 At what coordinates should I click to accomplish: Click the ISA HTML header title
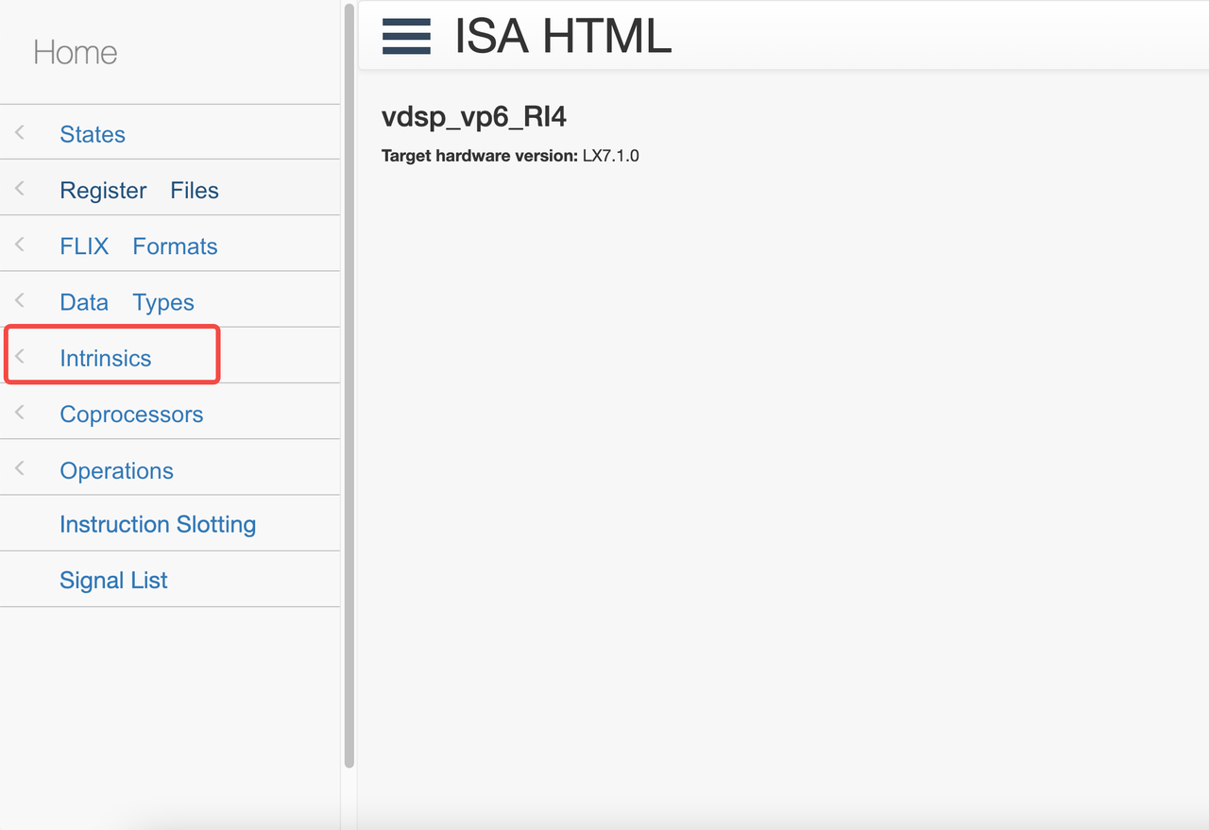tap(563, 37)
